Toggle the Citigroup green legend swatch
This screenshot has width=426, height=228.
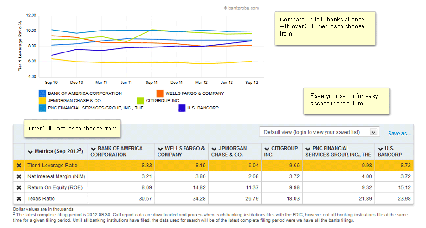[141, 101]
